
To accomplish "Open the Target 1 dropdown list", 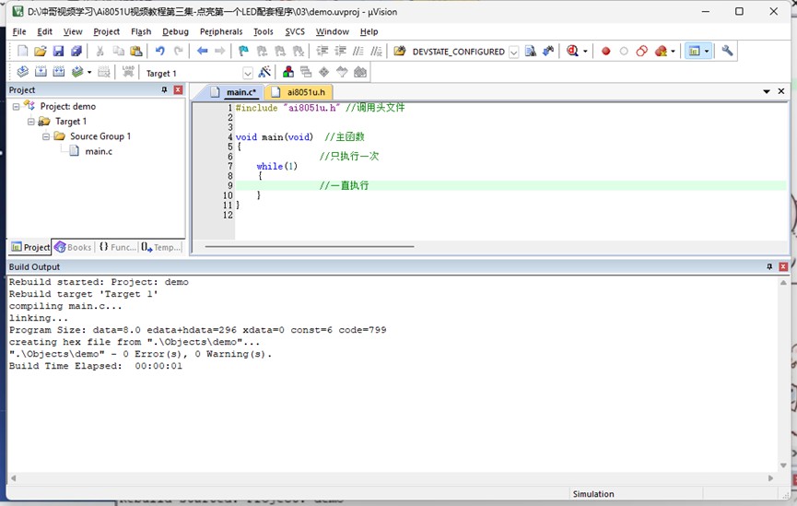I will pos(248,73).
